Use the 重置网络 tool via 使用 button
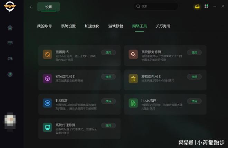Viewport: 228px width, 148px height. [108, 53]
